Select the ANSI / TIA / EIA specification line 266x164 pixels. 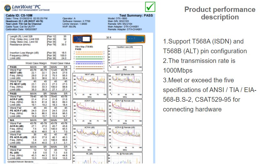[x=210, y=95]
